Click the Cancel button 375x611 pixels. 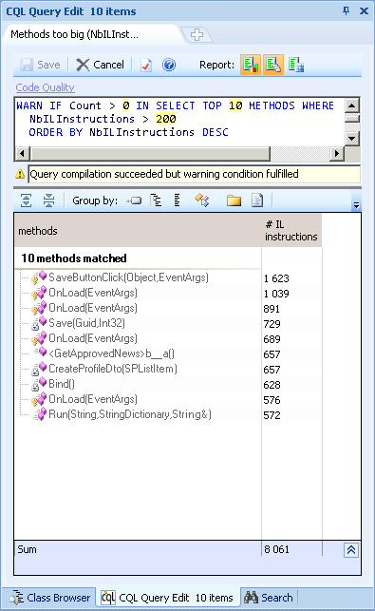(x=100, y=65)
